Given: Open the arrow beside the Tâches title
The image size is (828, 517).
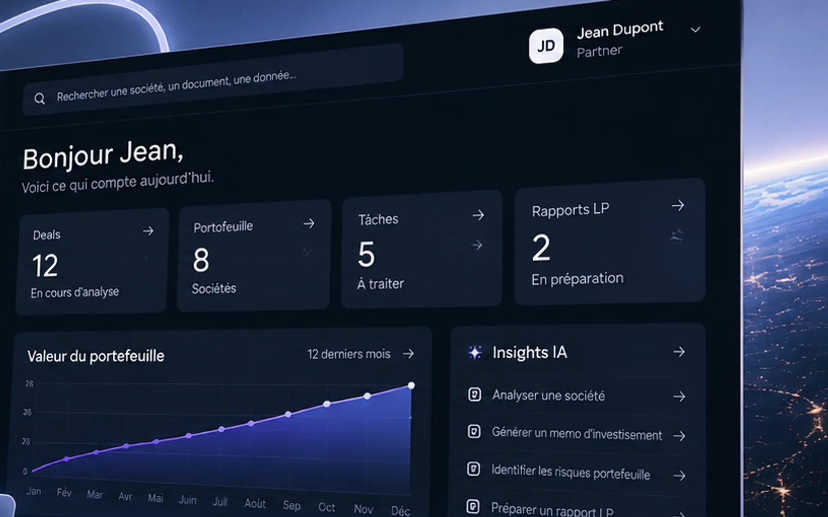Looking at the screenshot, I should click(478, 215).
